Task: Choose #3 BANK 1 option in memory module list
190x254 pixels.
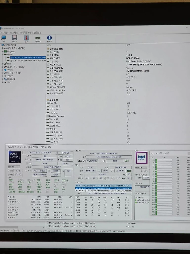Action: pos(104,191)
